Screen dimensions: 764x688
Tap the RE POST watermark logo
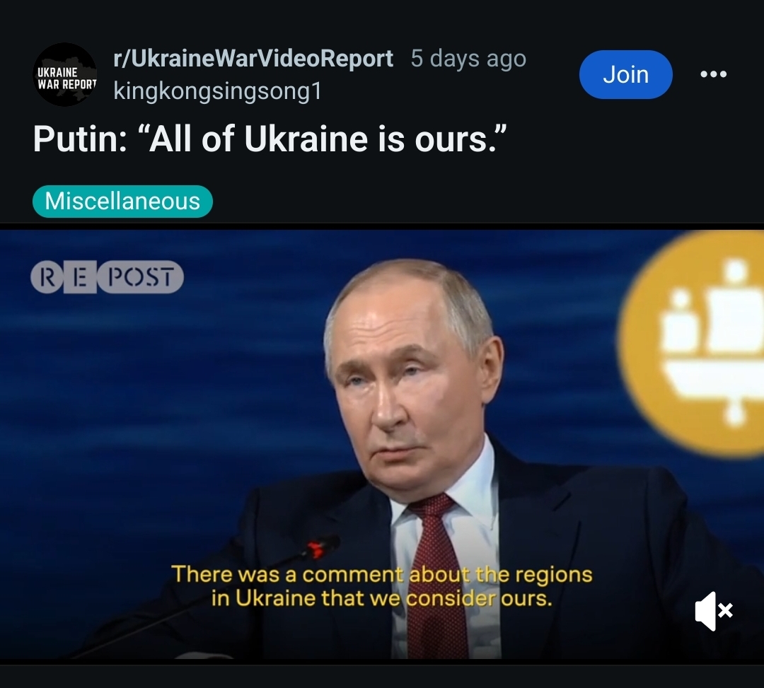pos(108,277)
